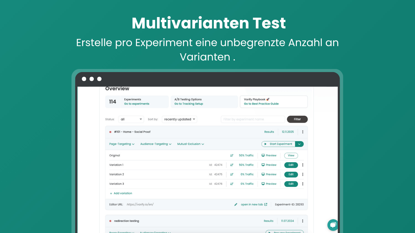Click 50% Traffic in Original row

coord(246,156)
